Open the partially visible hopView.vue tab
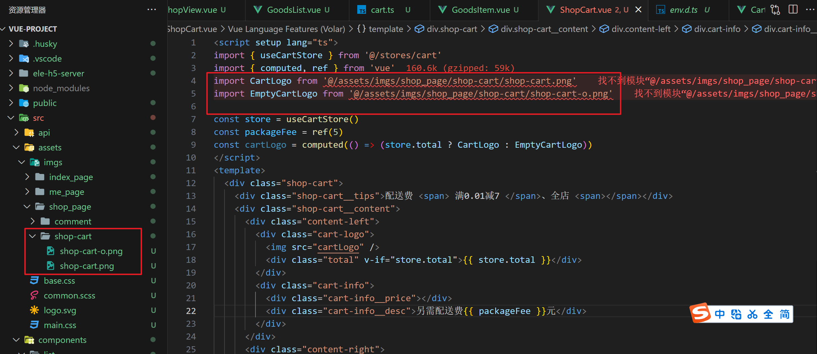This screenshot has height=354, width=817. point(206,10)
